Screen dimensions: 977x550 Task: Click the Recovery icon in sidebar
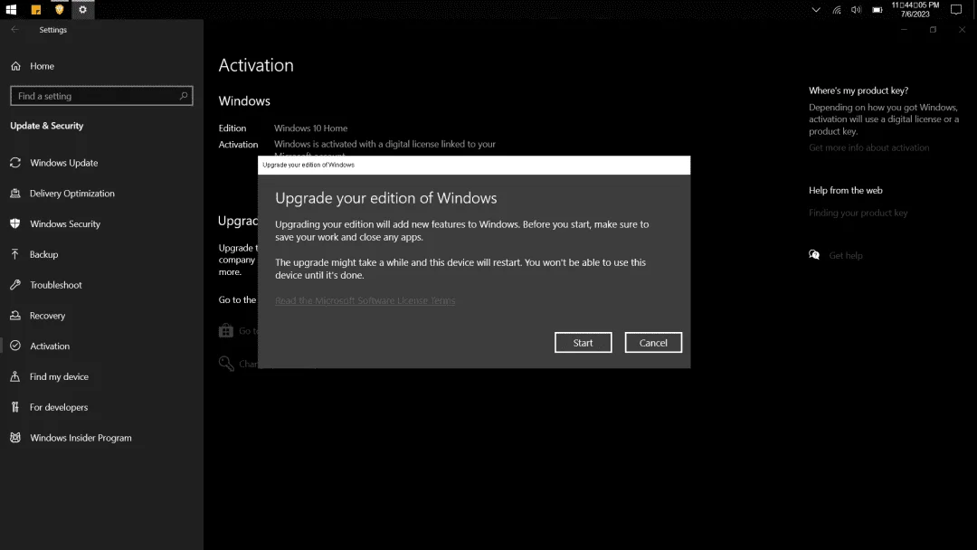(x=15, y=315)
